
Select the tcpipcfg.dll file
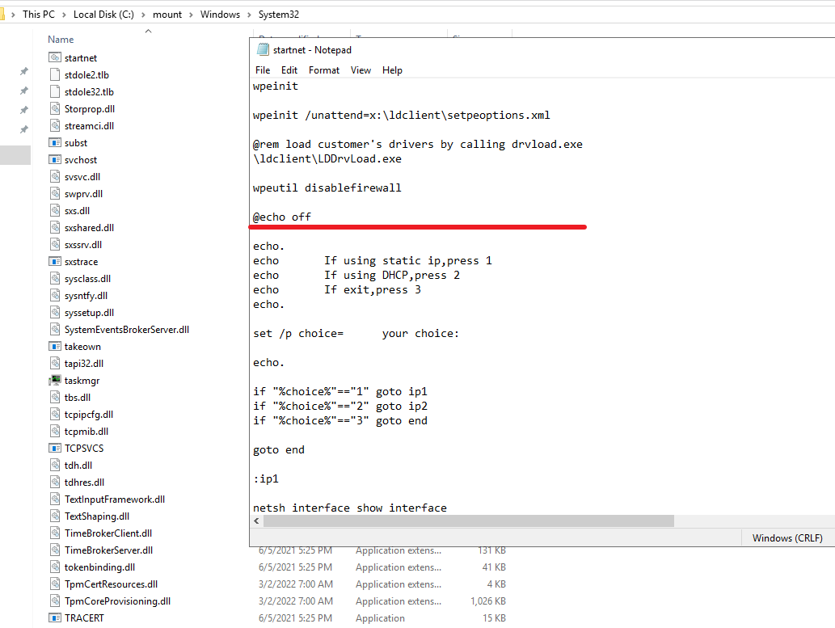pos(89,415)
